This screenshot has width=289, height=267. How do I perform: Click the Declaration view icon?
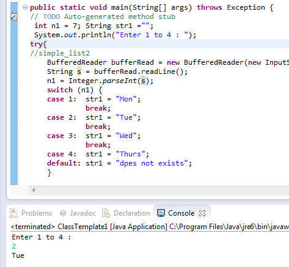click(106, 213)
